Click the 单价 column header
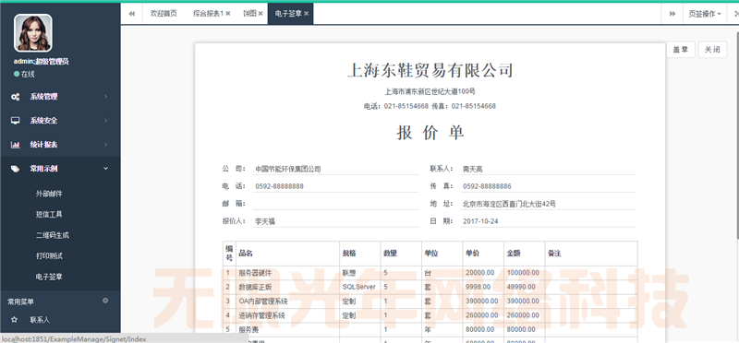This screenshot has width=739, height=343. 483,254
